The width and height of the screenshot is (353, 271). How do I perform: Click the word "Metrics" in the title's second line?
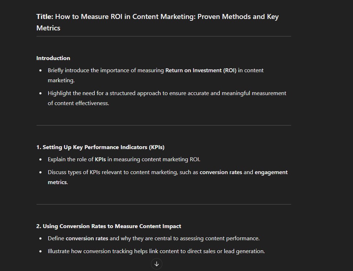point(48,28)
